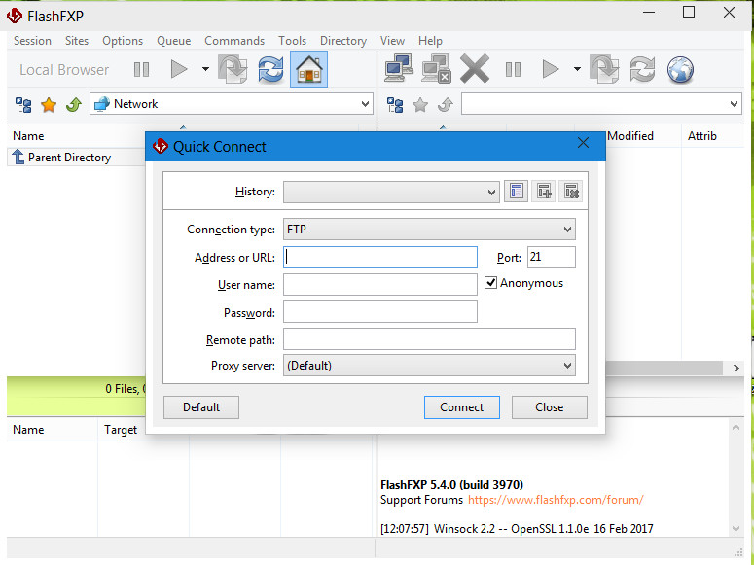
Task: Open the Tools menu
Action: (x=293, y=41)
